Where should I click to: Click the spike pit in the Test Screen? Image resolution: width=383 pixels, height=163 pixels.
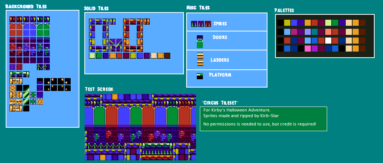click(157, 152)
